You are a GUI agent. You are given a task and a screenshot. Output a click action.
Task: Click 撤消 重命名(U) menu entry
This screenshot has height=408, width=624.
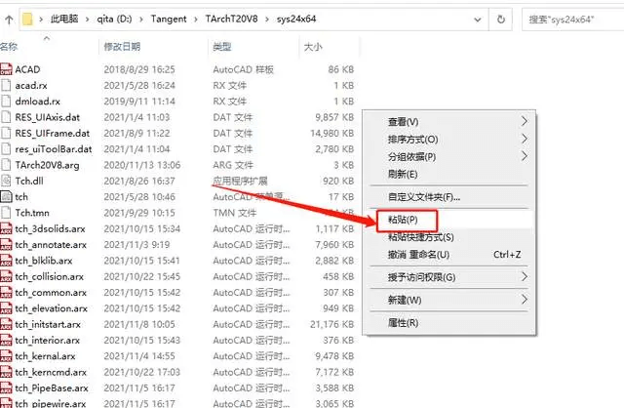pyautogui.click(x=419, y=254)
